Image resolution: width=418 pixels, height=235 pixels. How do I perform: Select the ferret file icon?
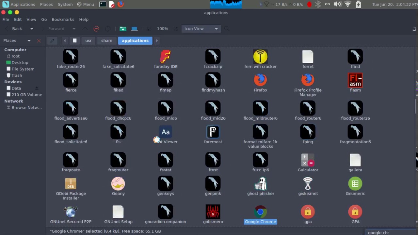tap(308, 57)
